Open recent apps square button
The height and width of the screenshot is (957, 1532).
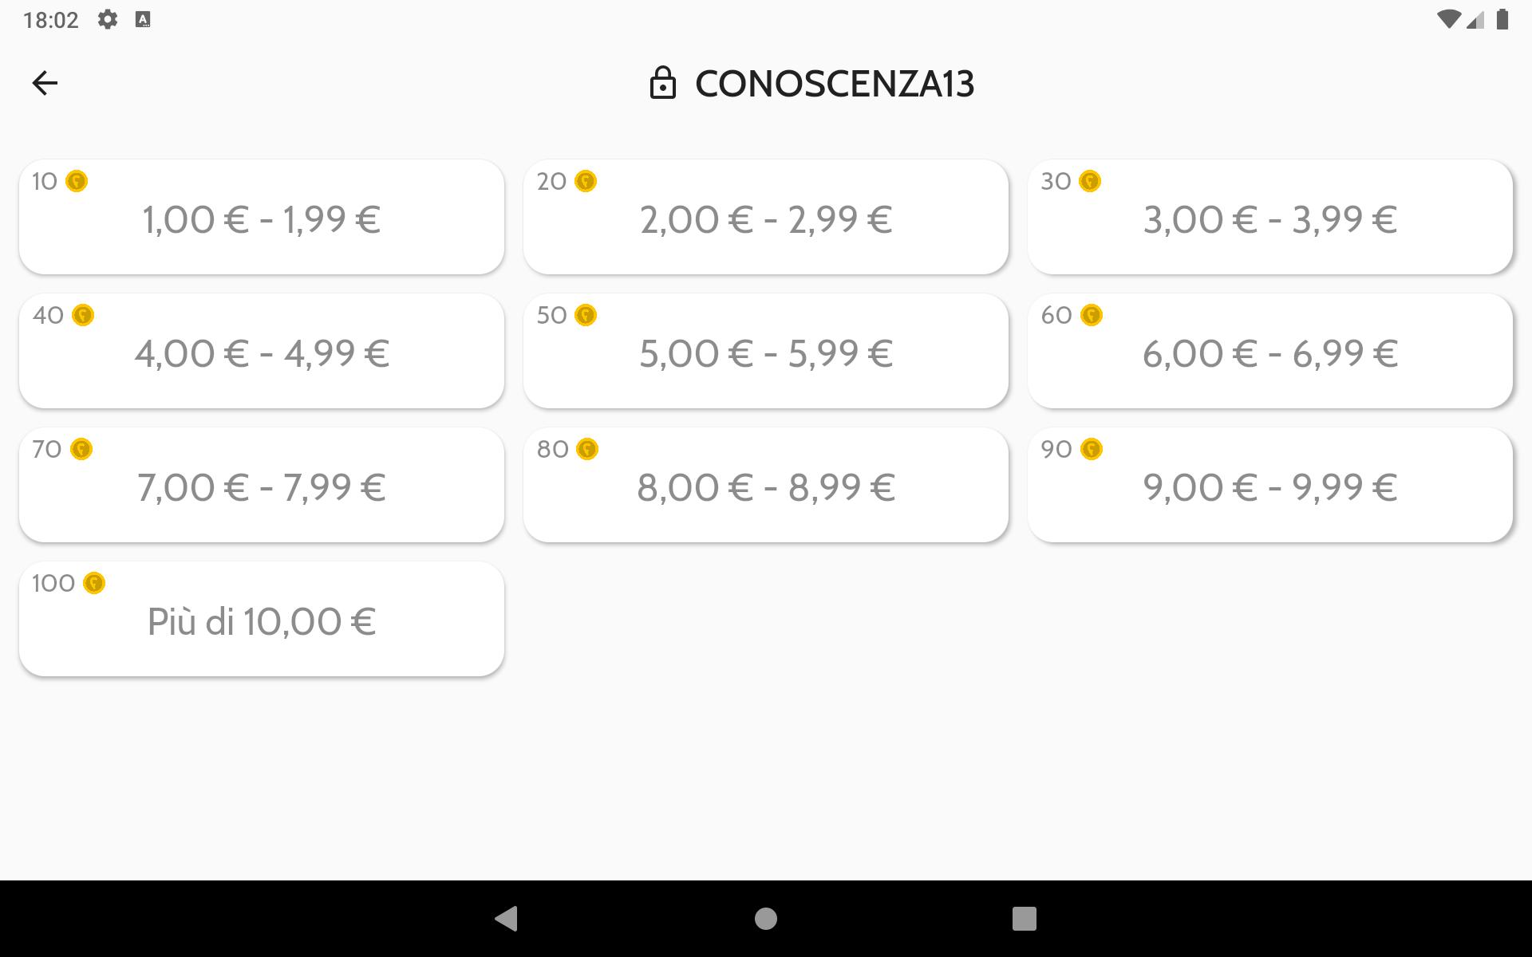tap(1025, 919)
